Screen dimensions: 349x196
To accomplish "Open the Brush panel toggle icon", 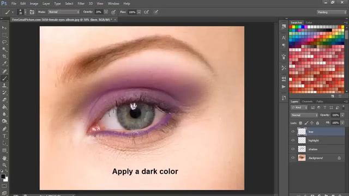I will (32, 12).
